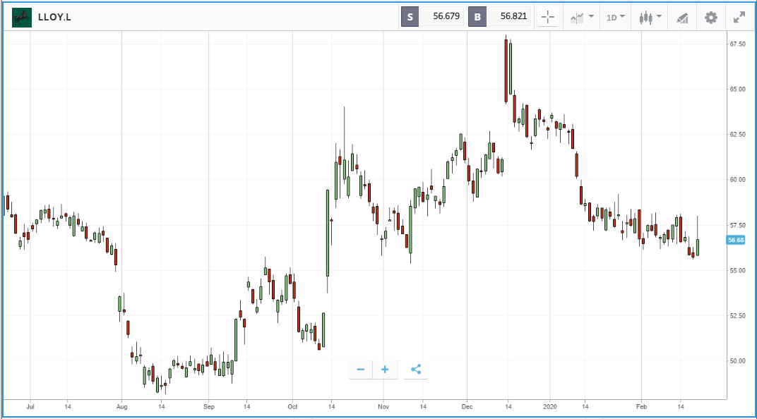Click the Dec date axis label
The image size is (757, 419).
click(x=467, y=407)
